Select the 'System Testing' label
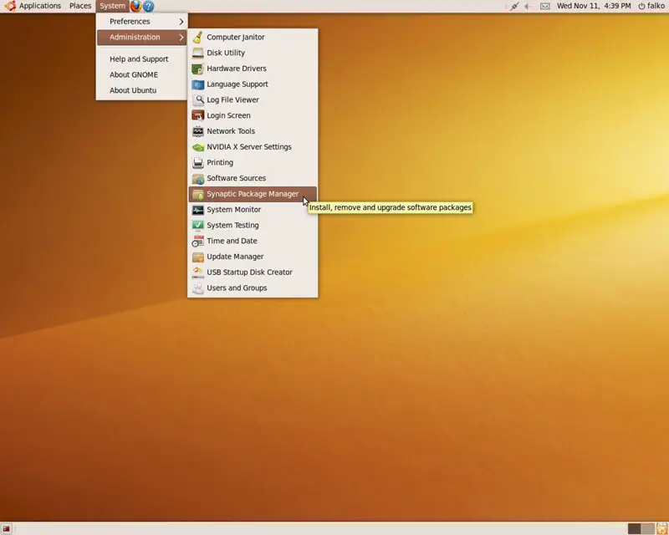The image size is (669, 535). tap(232, 225)
